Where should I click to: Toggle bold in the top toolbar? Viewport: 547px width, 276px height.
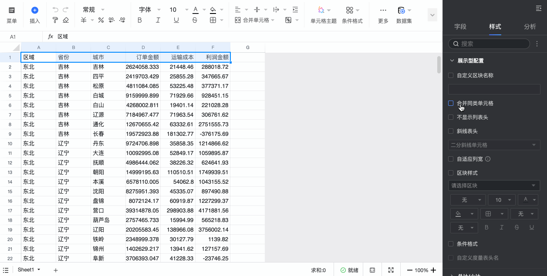[140, 20]
